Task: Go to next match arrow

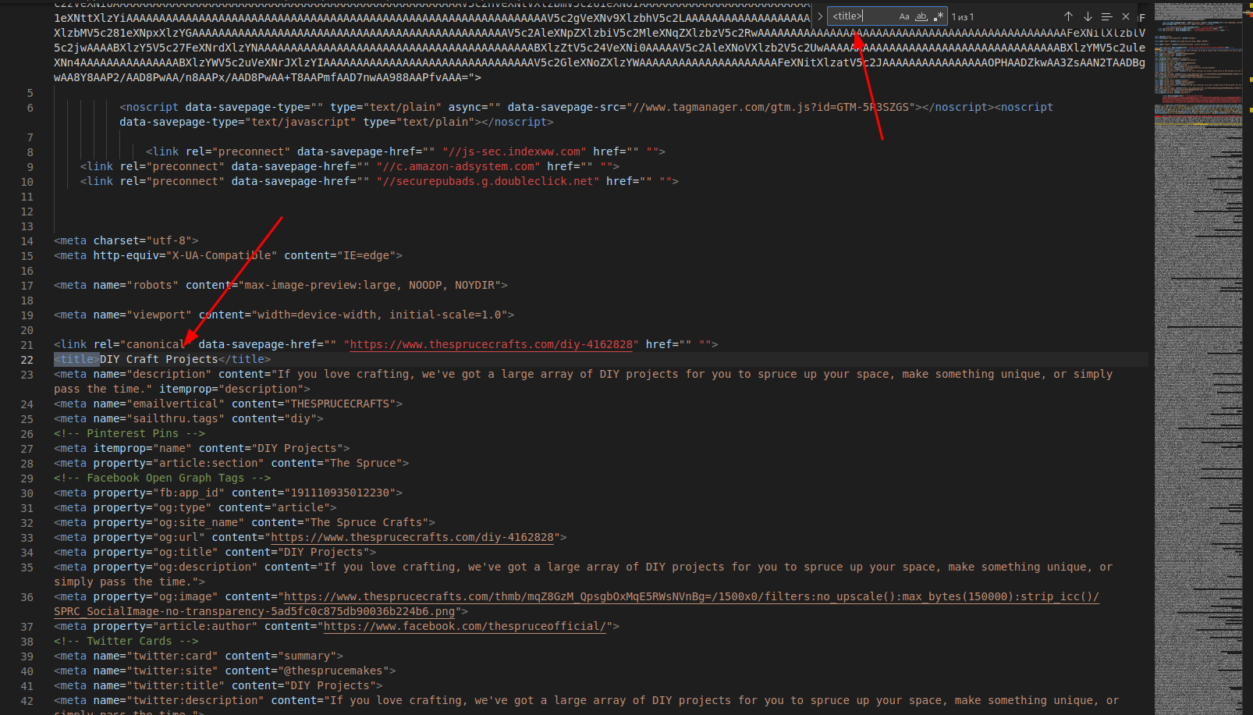Action: pyautogui.click(x=1088, y=16)
